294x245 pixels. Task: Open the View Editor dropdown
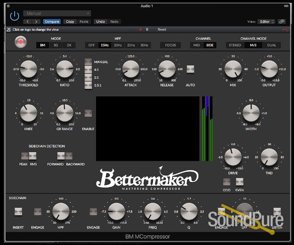[266, 22]
